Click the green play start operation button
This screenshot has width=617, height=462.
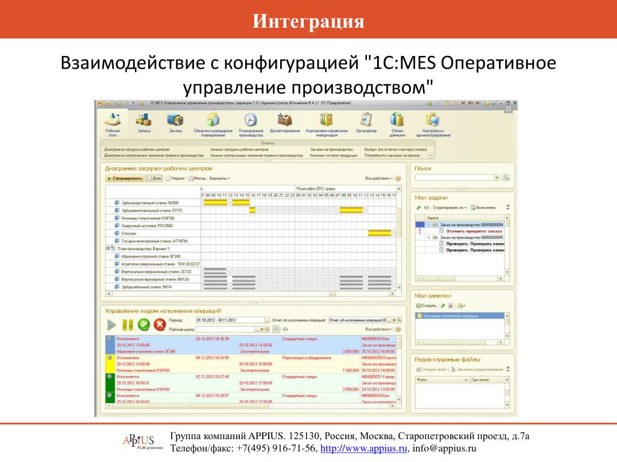[111, 324]
